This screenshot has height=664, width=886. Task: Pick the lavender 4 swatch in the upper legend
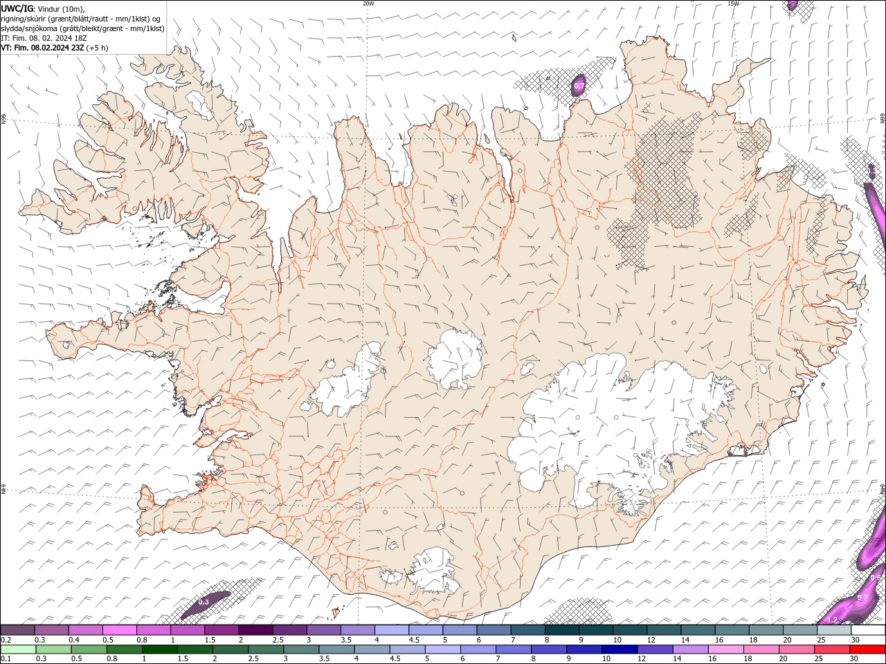392,630
